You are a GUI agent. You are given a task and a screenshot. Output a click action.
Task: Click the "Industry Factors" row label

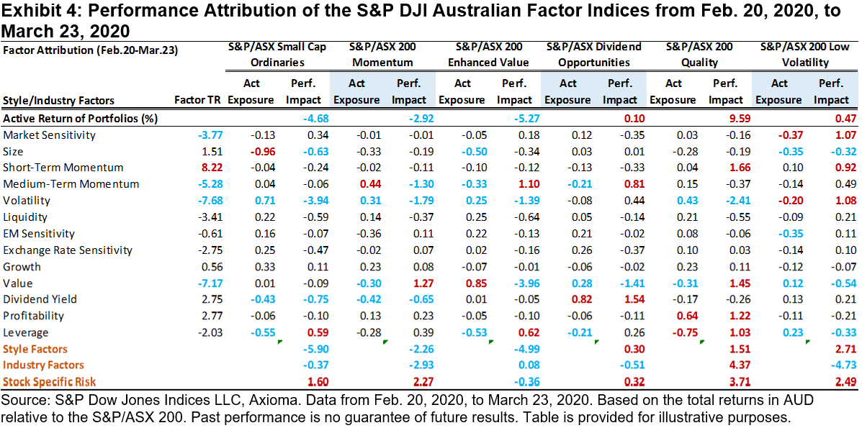44,365
